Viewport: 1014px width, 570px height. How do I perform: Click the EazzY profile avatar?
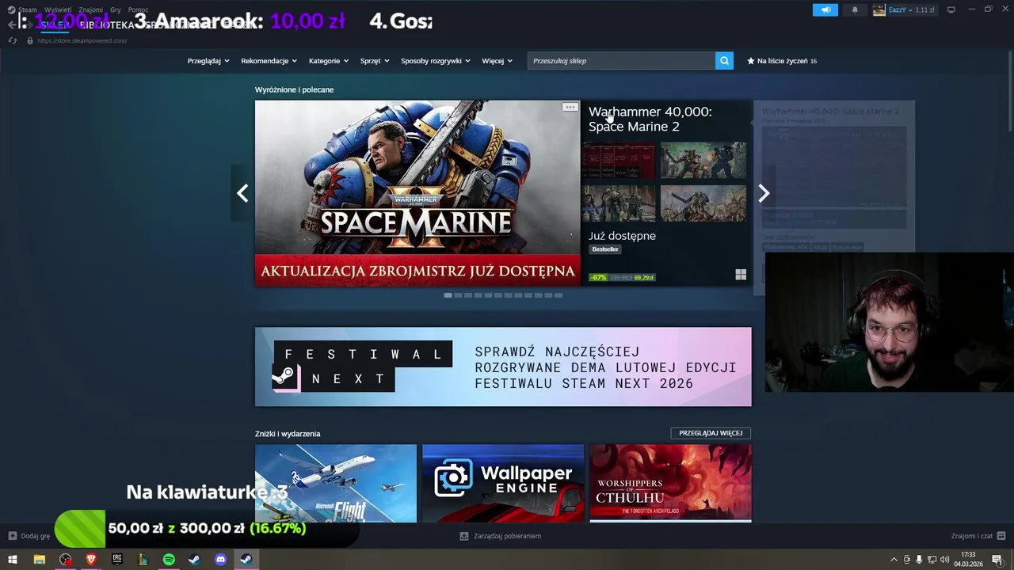point(879,10)
